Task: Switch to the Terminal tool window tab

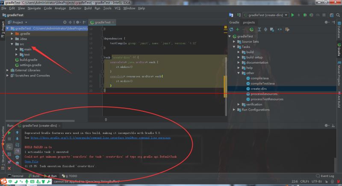Action: [x=15, y=176]
